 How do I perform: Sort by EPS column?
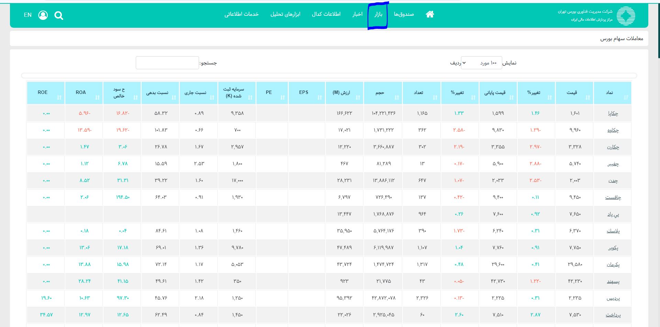click(x=307, y=93)
